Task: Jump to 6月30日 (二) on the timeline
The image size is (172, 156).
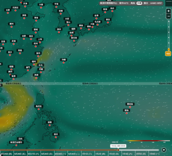Action: click(74, 154)
